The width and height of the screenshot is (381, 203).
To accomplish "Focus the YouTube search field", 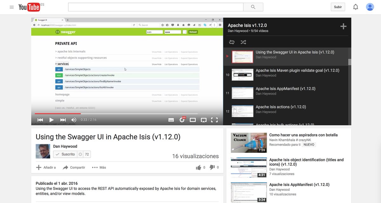I will click(156, 7).
